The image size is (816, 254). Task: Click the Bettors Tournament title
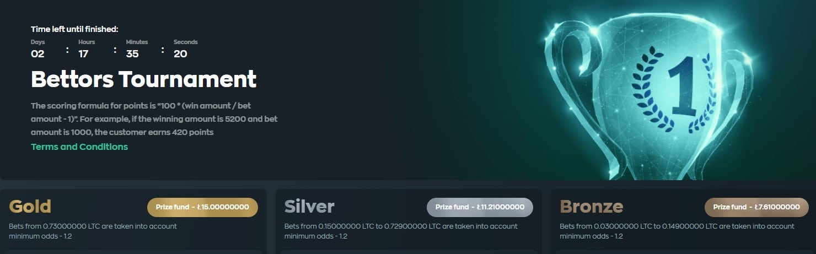coord(144,79)
